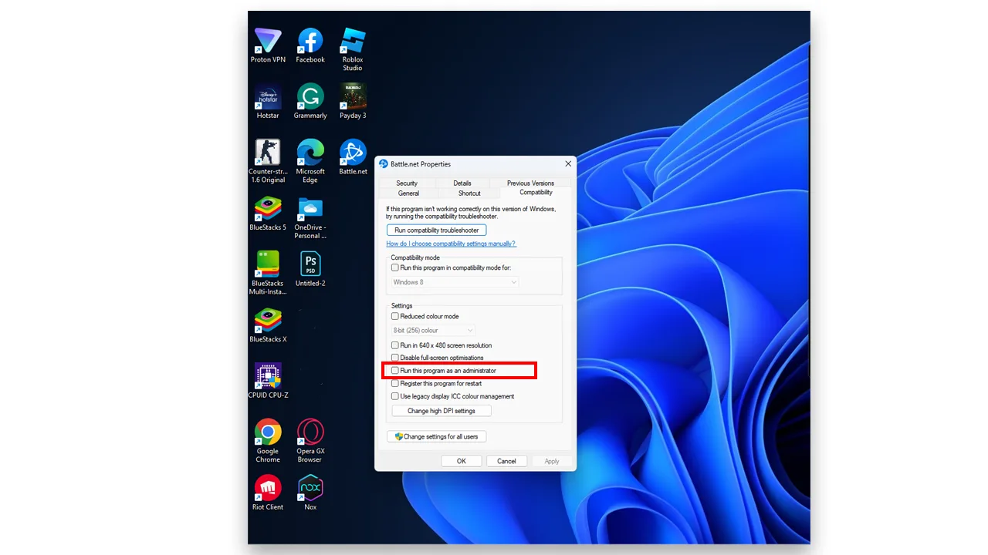
Task: Select the Opera GX Browser icon
Action: (310, 441)
